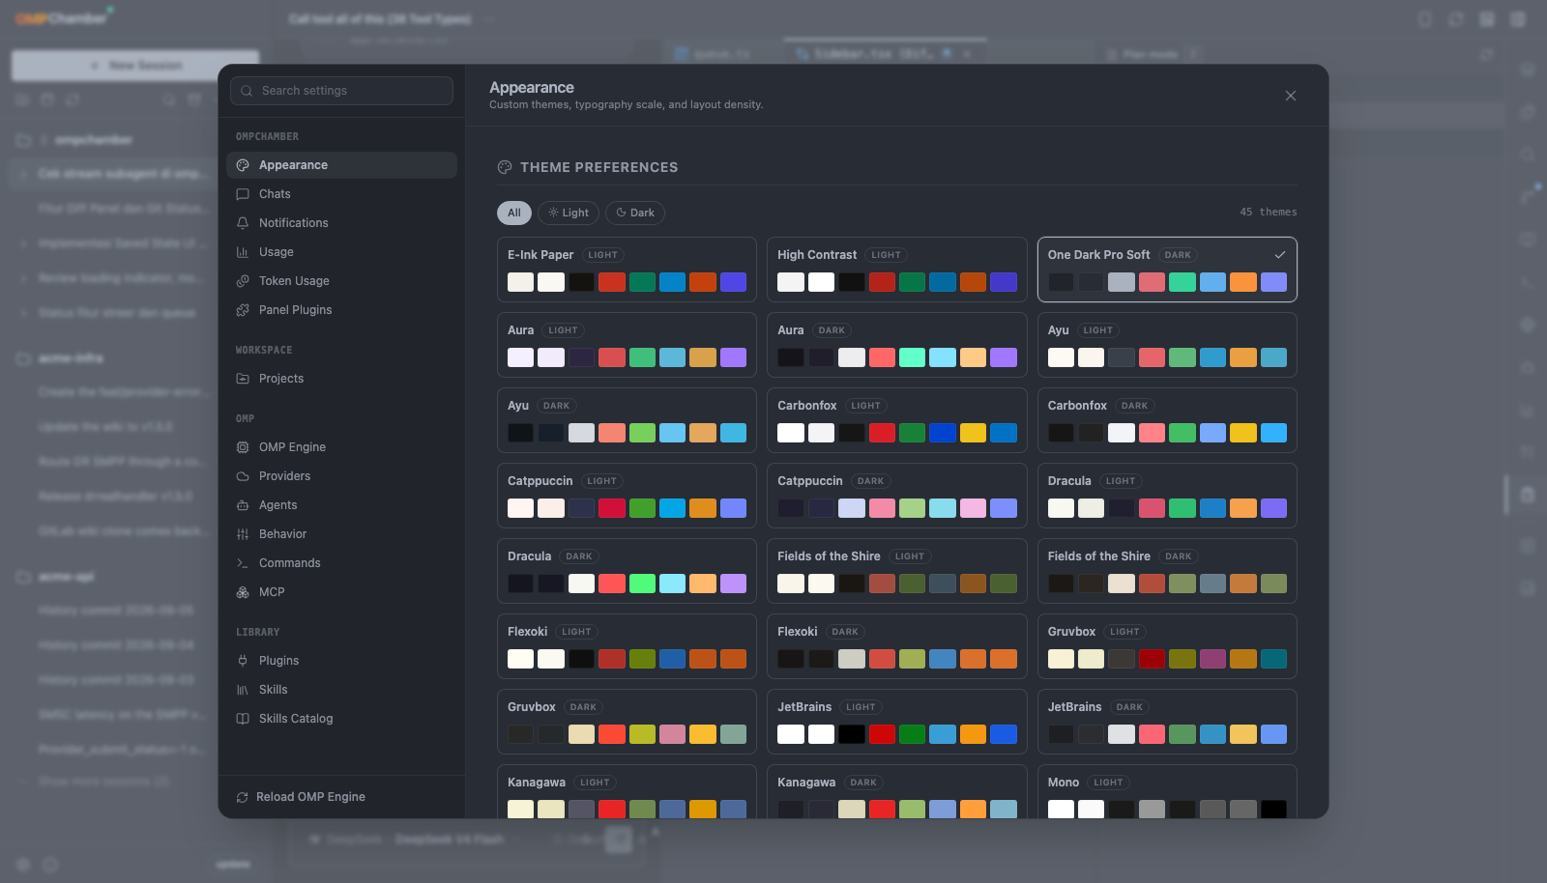Click the Reload OMP Engine refresh icon
Screen dimensions: 1547x883
coord(243,797)
